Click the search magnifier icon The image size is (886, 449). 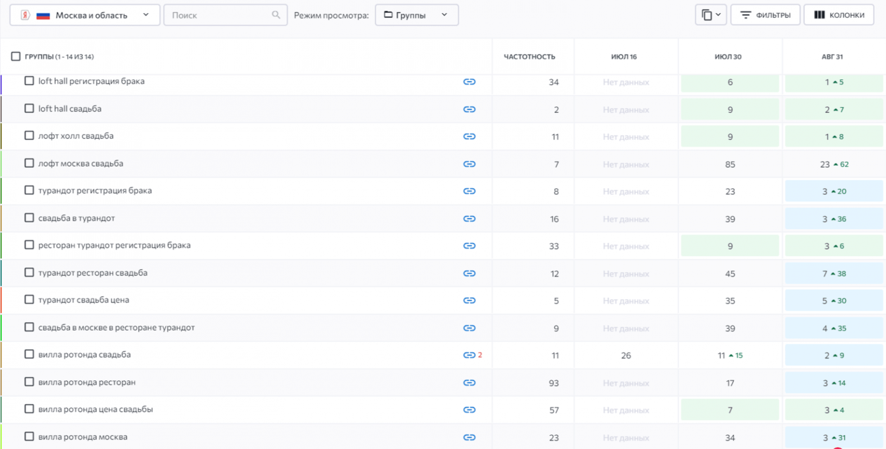[x=276, y=15]
